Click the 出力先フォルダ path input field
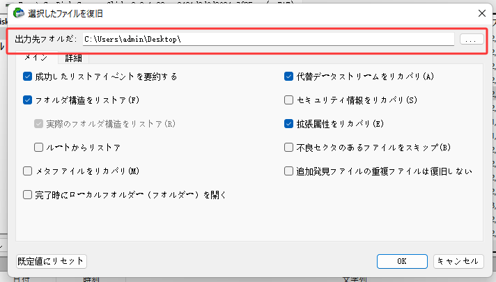Image resolution: width=496 pixels, height=282 pixels. point(268,39)
